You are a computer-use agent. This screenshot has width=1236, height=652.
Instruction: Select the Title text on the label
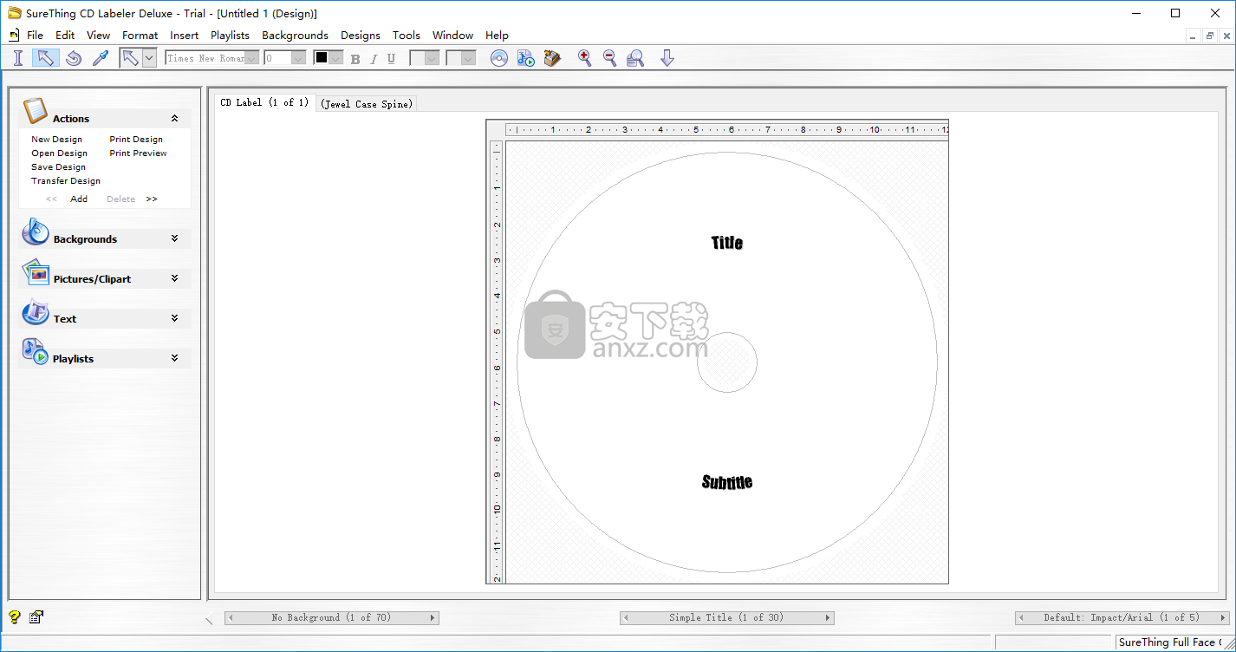(727, 243)
